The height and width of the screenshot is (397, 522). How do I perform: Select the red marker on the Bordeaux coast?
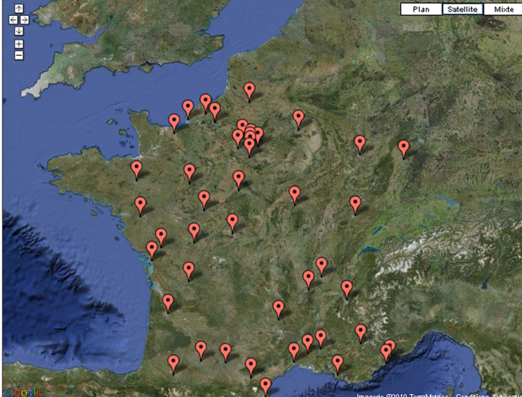(x=168, y=302)
